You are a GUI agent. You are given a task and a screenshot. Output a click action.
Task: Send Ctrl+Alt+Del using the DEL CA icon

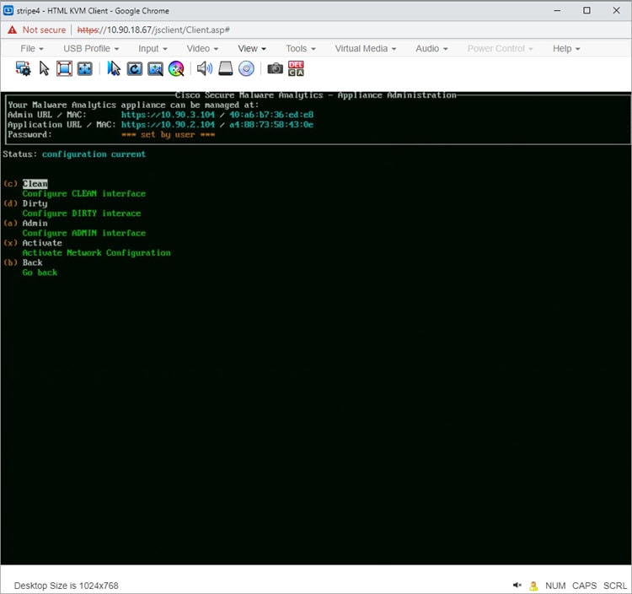[296, 68]
